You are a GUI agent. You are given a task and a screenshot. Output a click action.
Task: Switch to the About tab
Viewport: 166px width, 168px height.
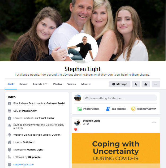point(24,84)
